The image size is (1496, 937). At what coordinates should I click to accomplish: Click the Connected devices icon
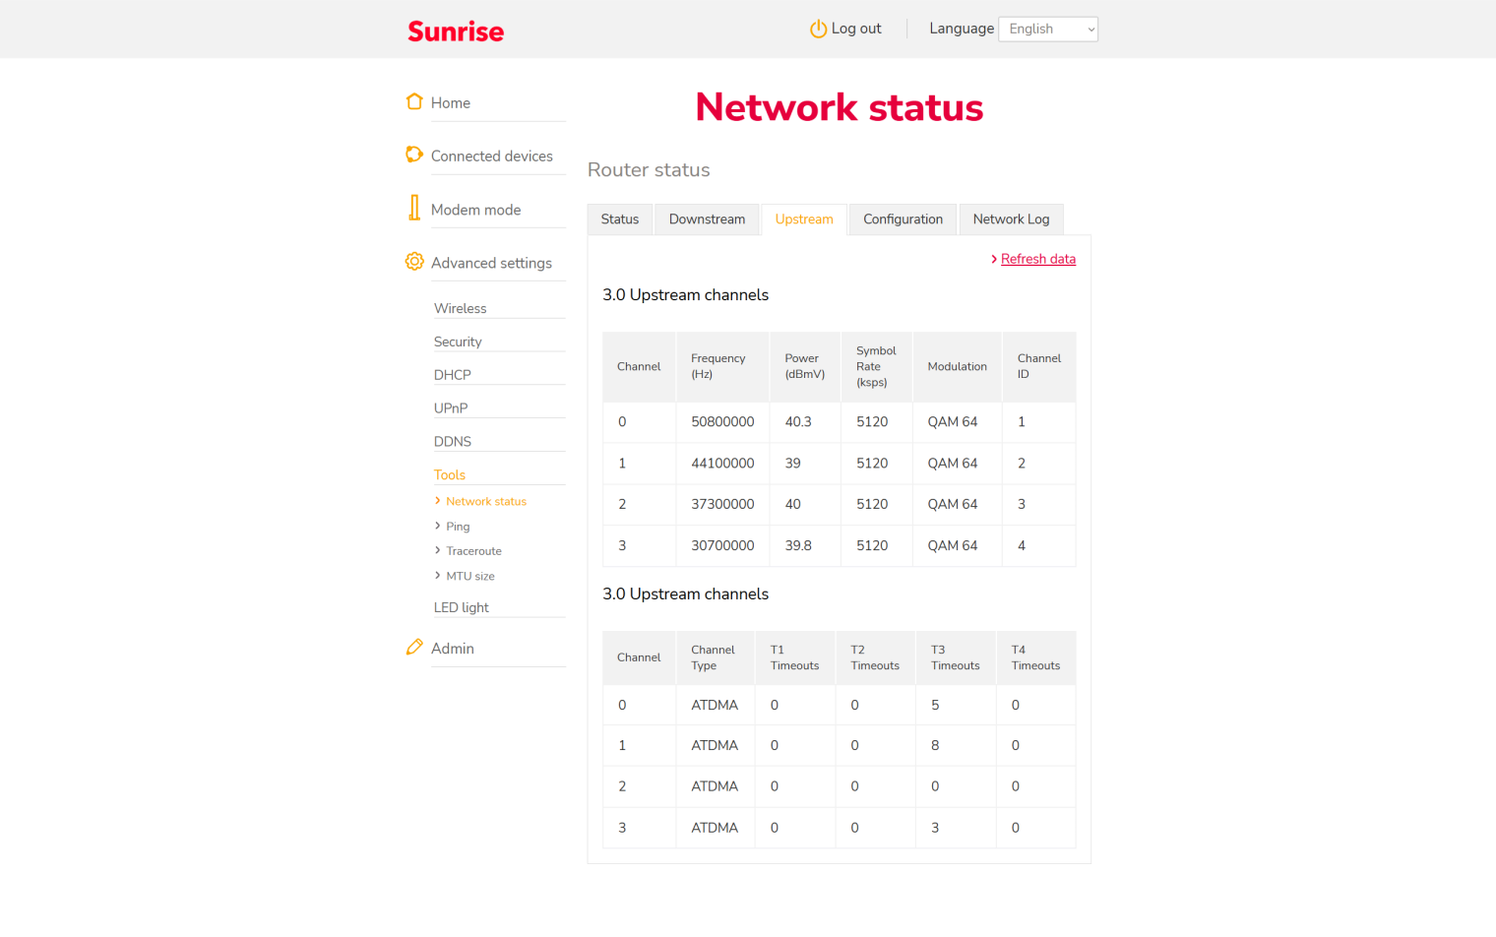(x=414, y=155)
